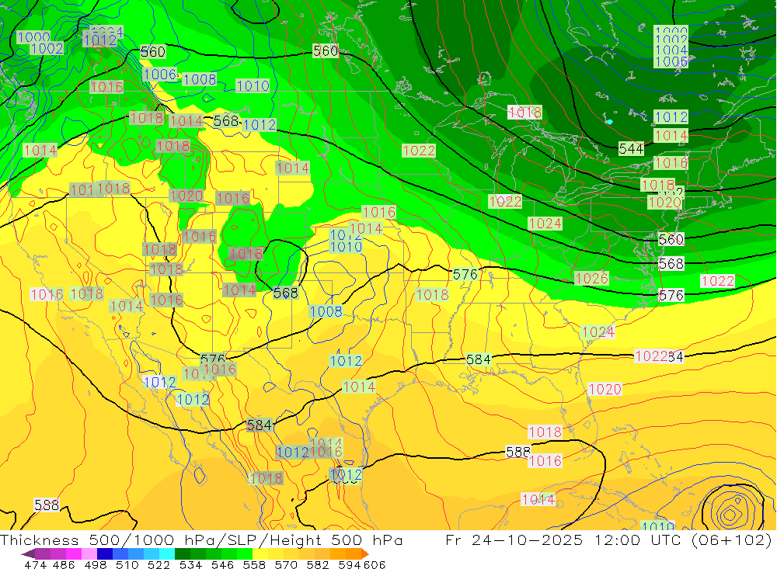The width and height of the screenshot is (777, 569).
Task: Click the legend value 582
Action: tap(318, 564)
